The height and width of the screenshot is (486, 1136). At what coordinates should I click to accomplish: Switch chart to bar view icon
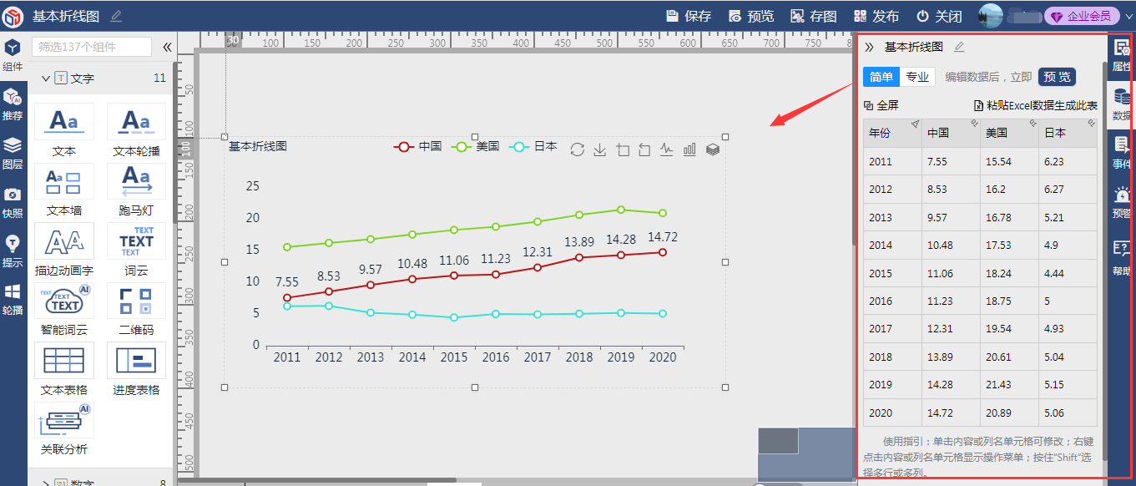click(689, 149)
